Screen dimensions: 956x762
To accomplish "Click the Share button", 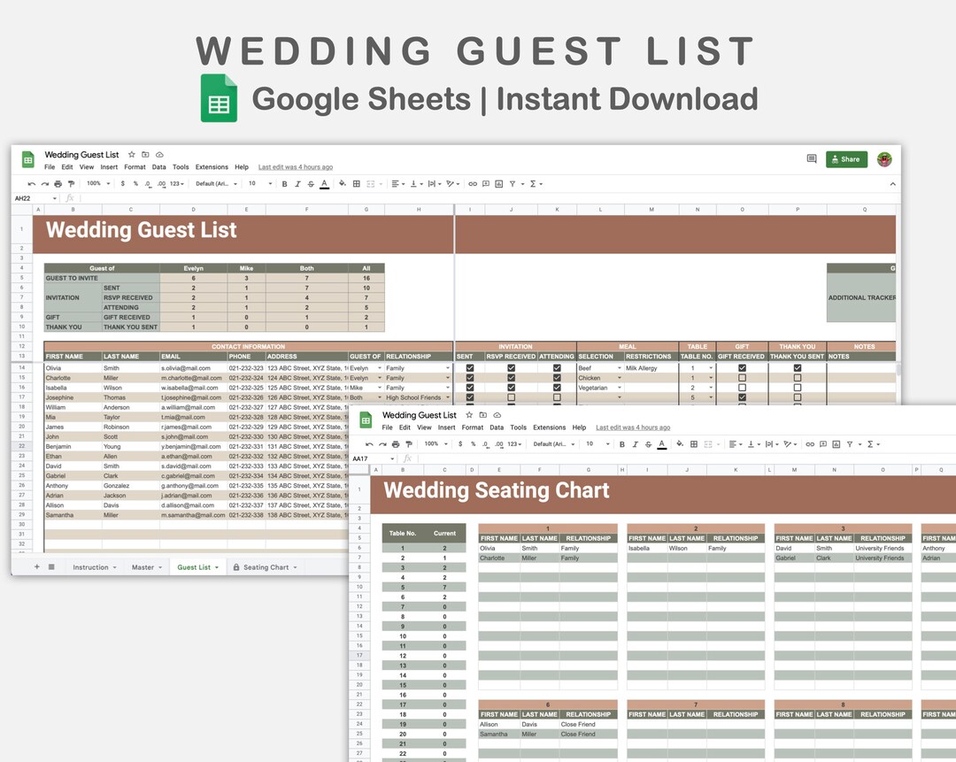I will point(846,159).
